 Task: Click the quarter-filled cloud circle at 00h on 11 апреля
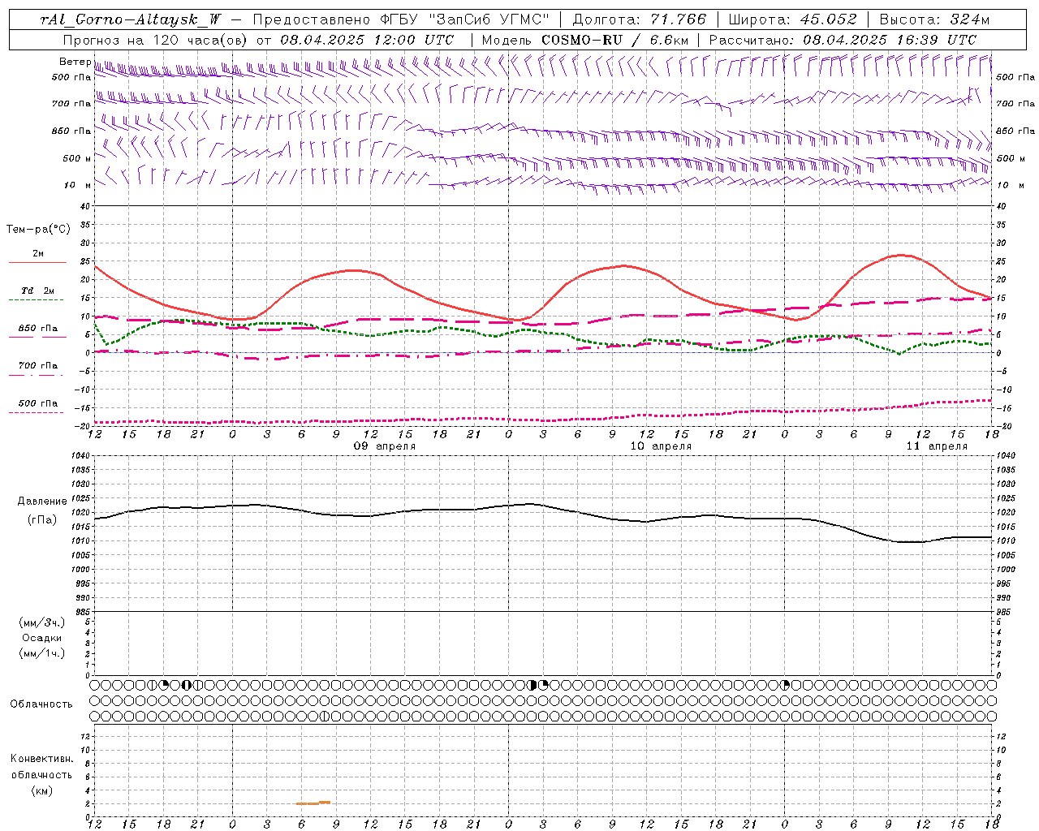click(x=785, y=685)
